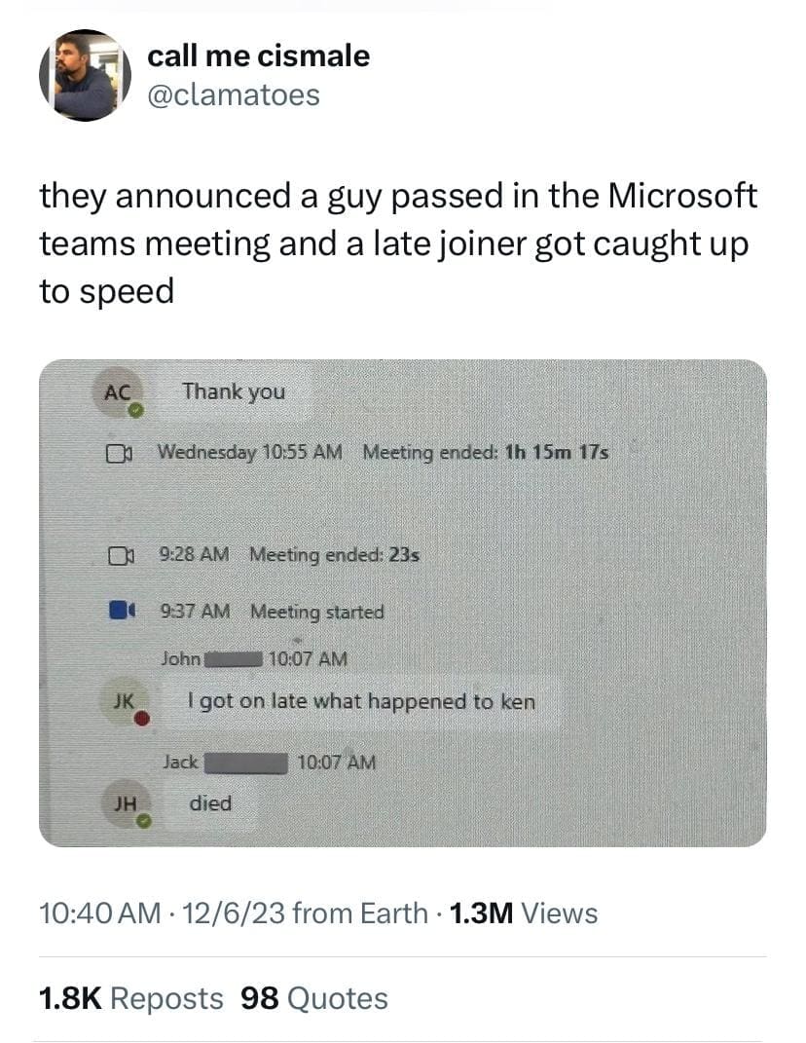The height and width of the screenshot is (1043, 806).
Task: Click the "Meeting ended: 1h 15m 17s" entry
Action: coord(486,452)
